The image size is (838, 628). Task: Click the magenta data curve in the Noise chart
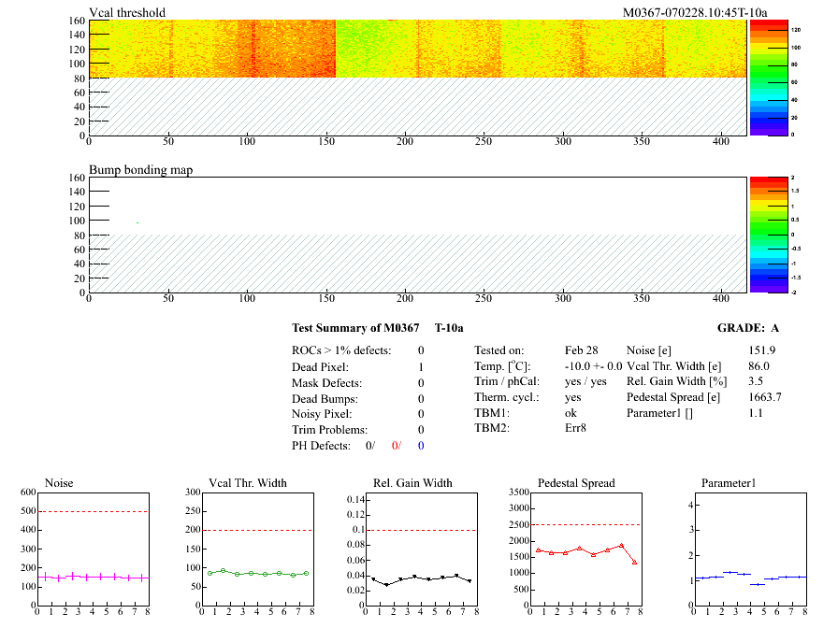pos(93,577)
